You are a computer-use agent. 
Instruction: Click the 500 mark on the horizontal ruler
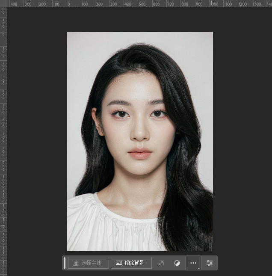142,4
